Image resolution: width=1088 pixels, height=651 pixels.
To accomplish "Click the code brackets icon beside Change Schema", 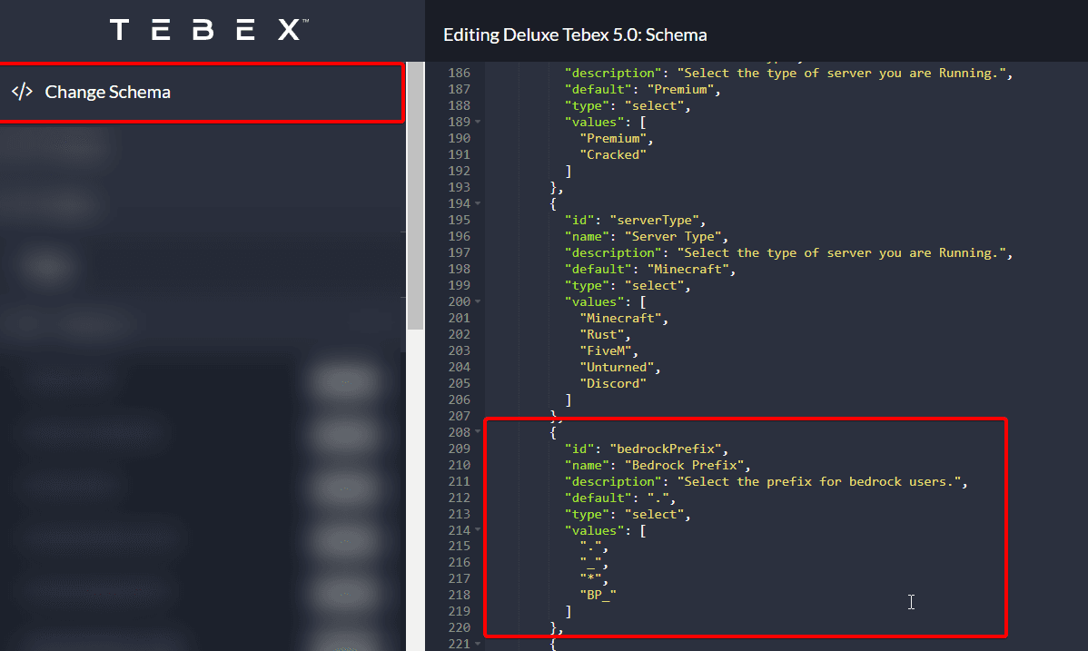I will point(22,92).
